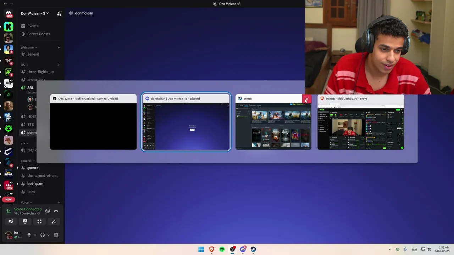Collapse the Voice category
The width and height of the screenshot is (454, 255).
(x=26, y=203)
